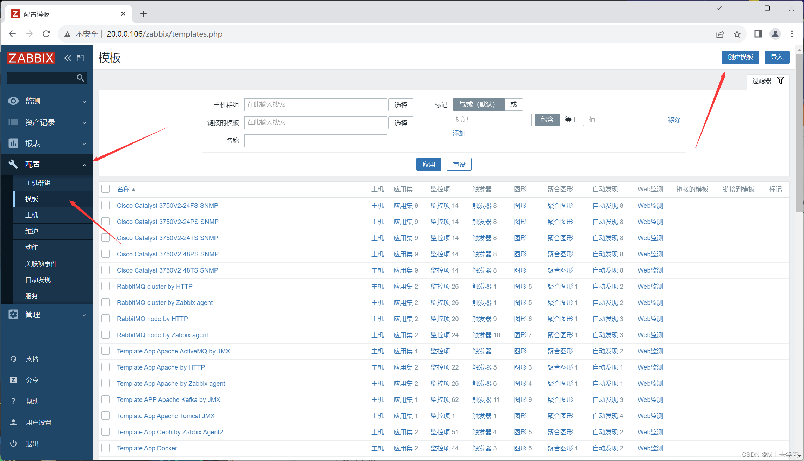Choose the 包含 tag operator

click(x=547, y=120)
